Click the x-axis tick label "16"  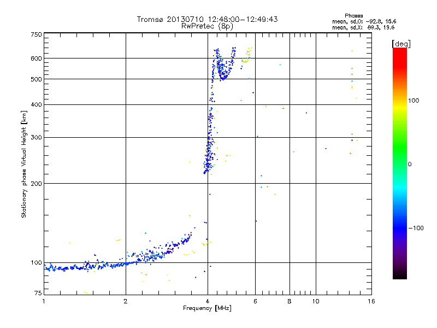pos(371,301)
